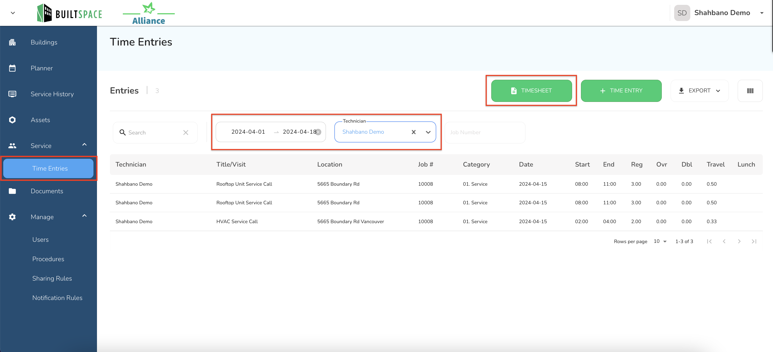This screenshot has height=352, width=773.
Task: Click the Documents folder icon
Action: coord(12,191)
